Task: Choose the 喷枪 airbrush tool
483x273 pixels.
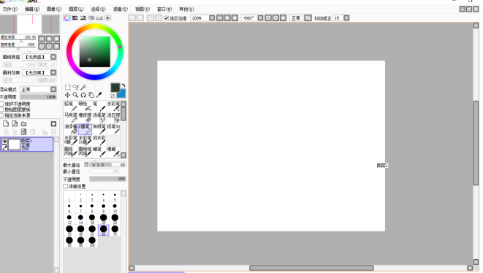Action: tap(85, 107)
